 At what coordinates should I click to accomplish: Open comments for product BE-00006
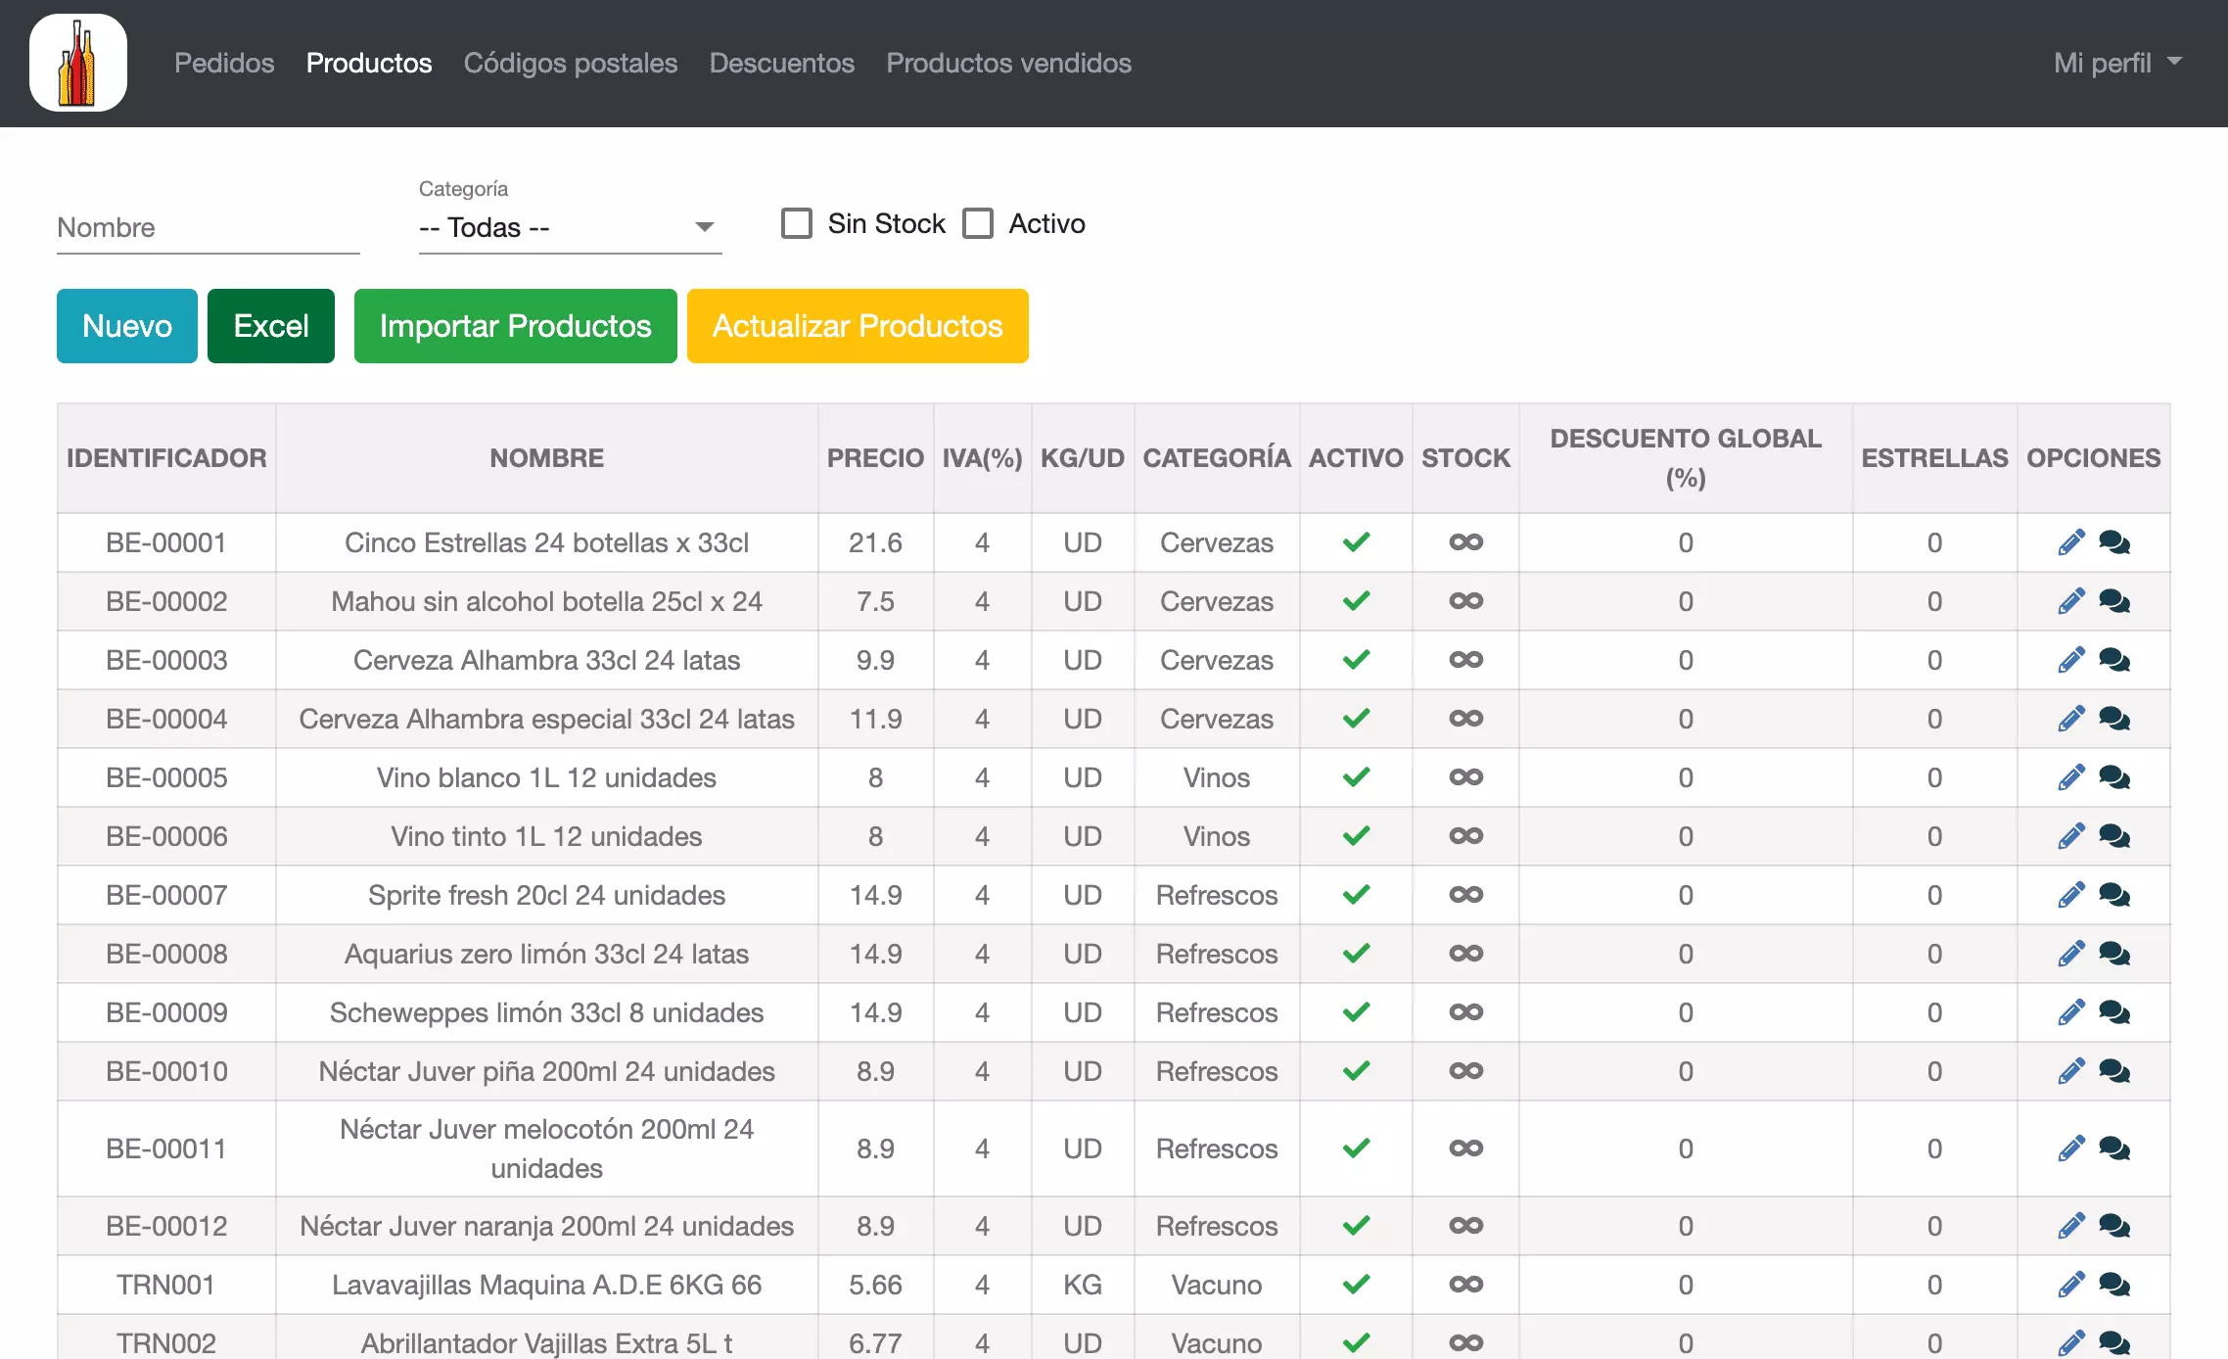(2114, 836)
